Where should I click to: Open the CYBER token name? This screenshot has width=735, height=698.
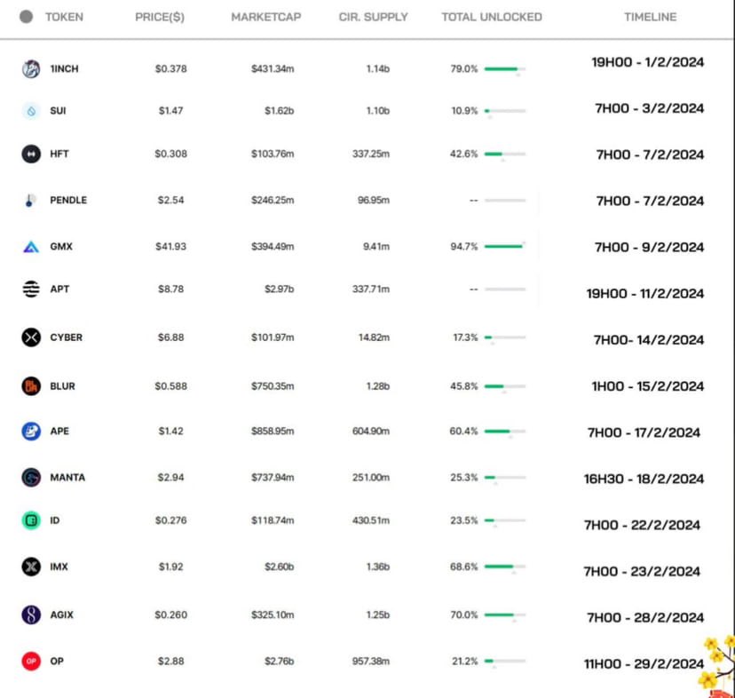click(x=66, y=337)
